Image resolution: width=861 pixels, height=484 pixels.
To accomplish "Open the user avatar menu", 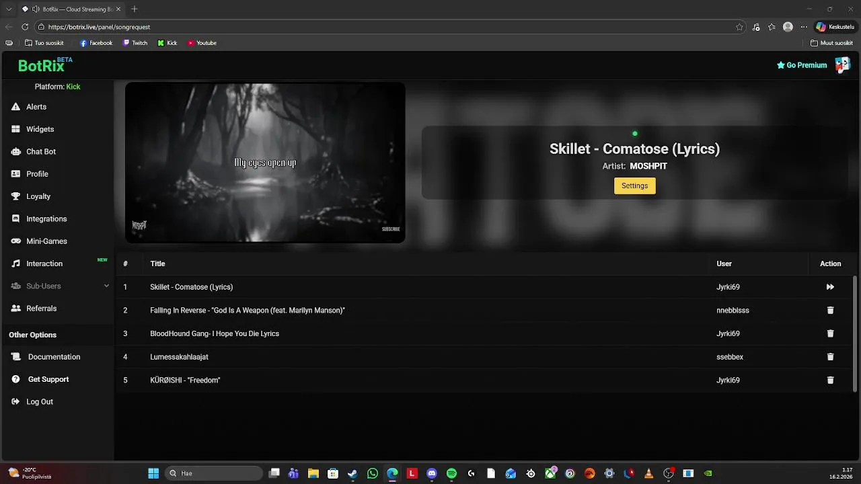I will click(x=842, y=65).
